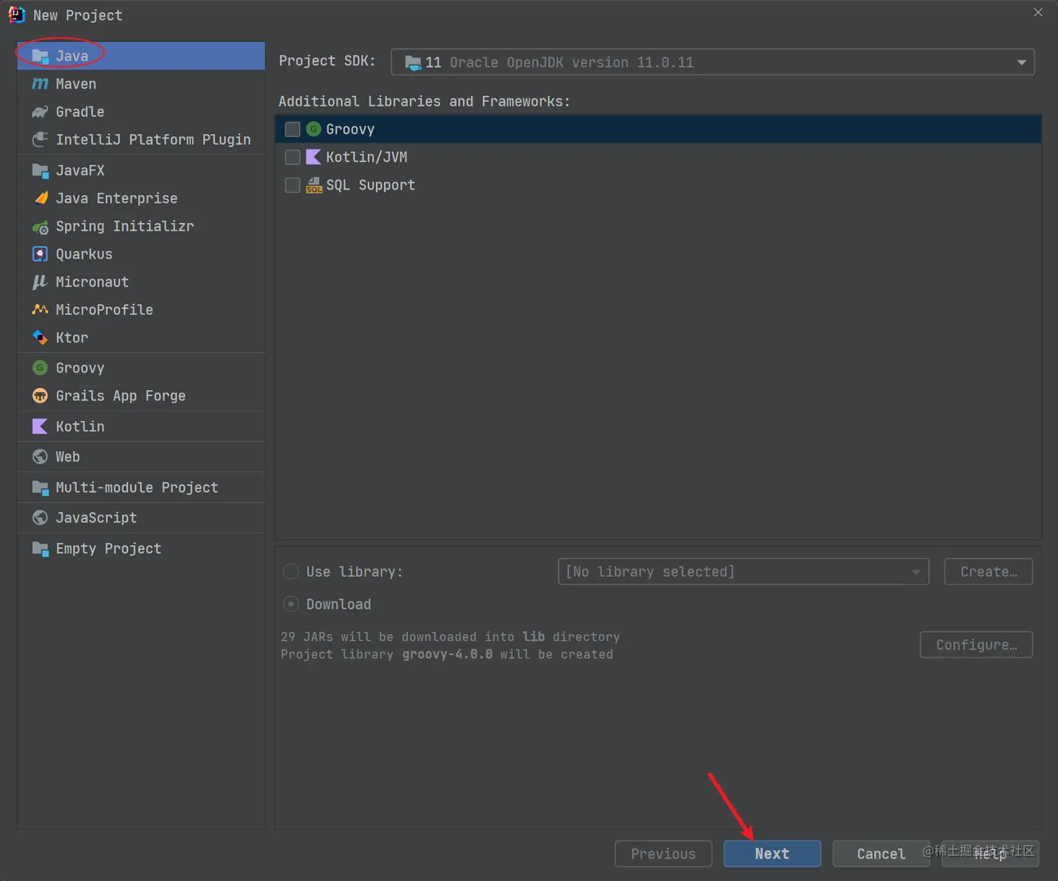Select the Java folder icon in sidebar

click(40, 56)
